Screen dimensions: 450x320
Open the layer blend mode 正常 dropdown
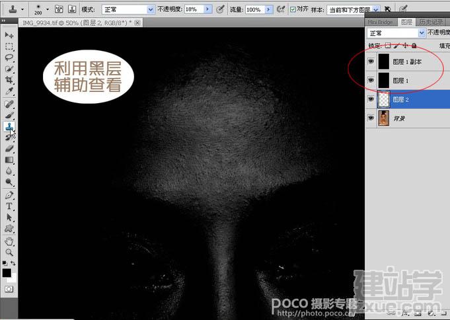point(396,33)
